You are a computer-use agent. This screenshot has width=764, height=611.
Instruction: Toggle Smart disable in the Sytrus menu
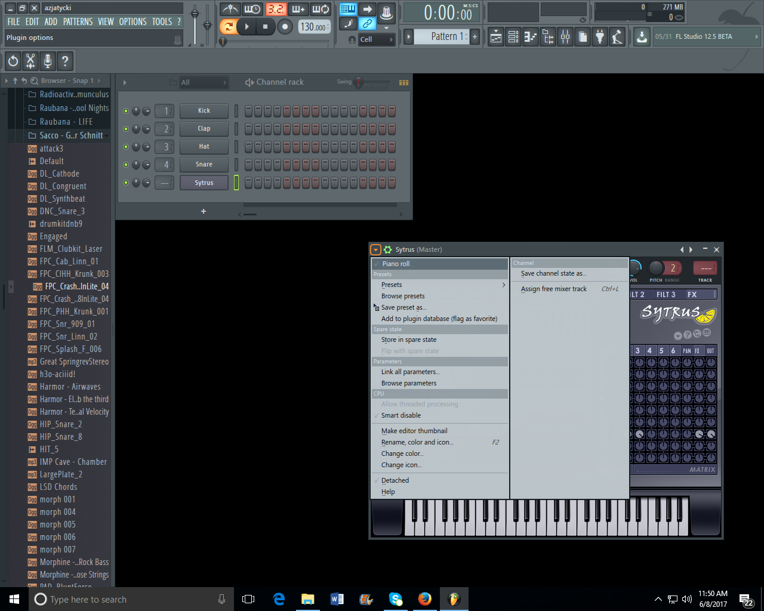tap(400, 415)
